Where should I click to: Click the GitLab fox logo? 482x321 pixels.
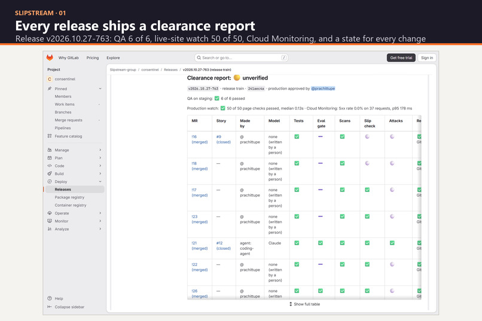[x=50, y=57]
